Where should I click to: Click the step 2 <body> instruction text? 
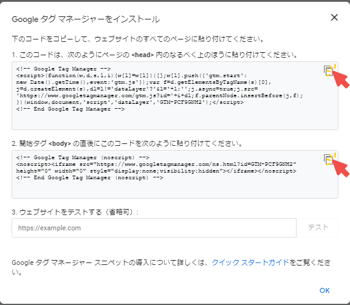coord(128,143)
